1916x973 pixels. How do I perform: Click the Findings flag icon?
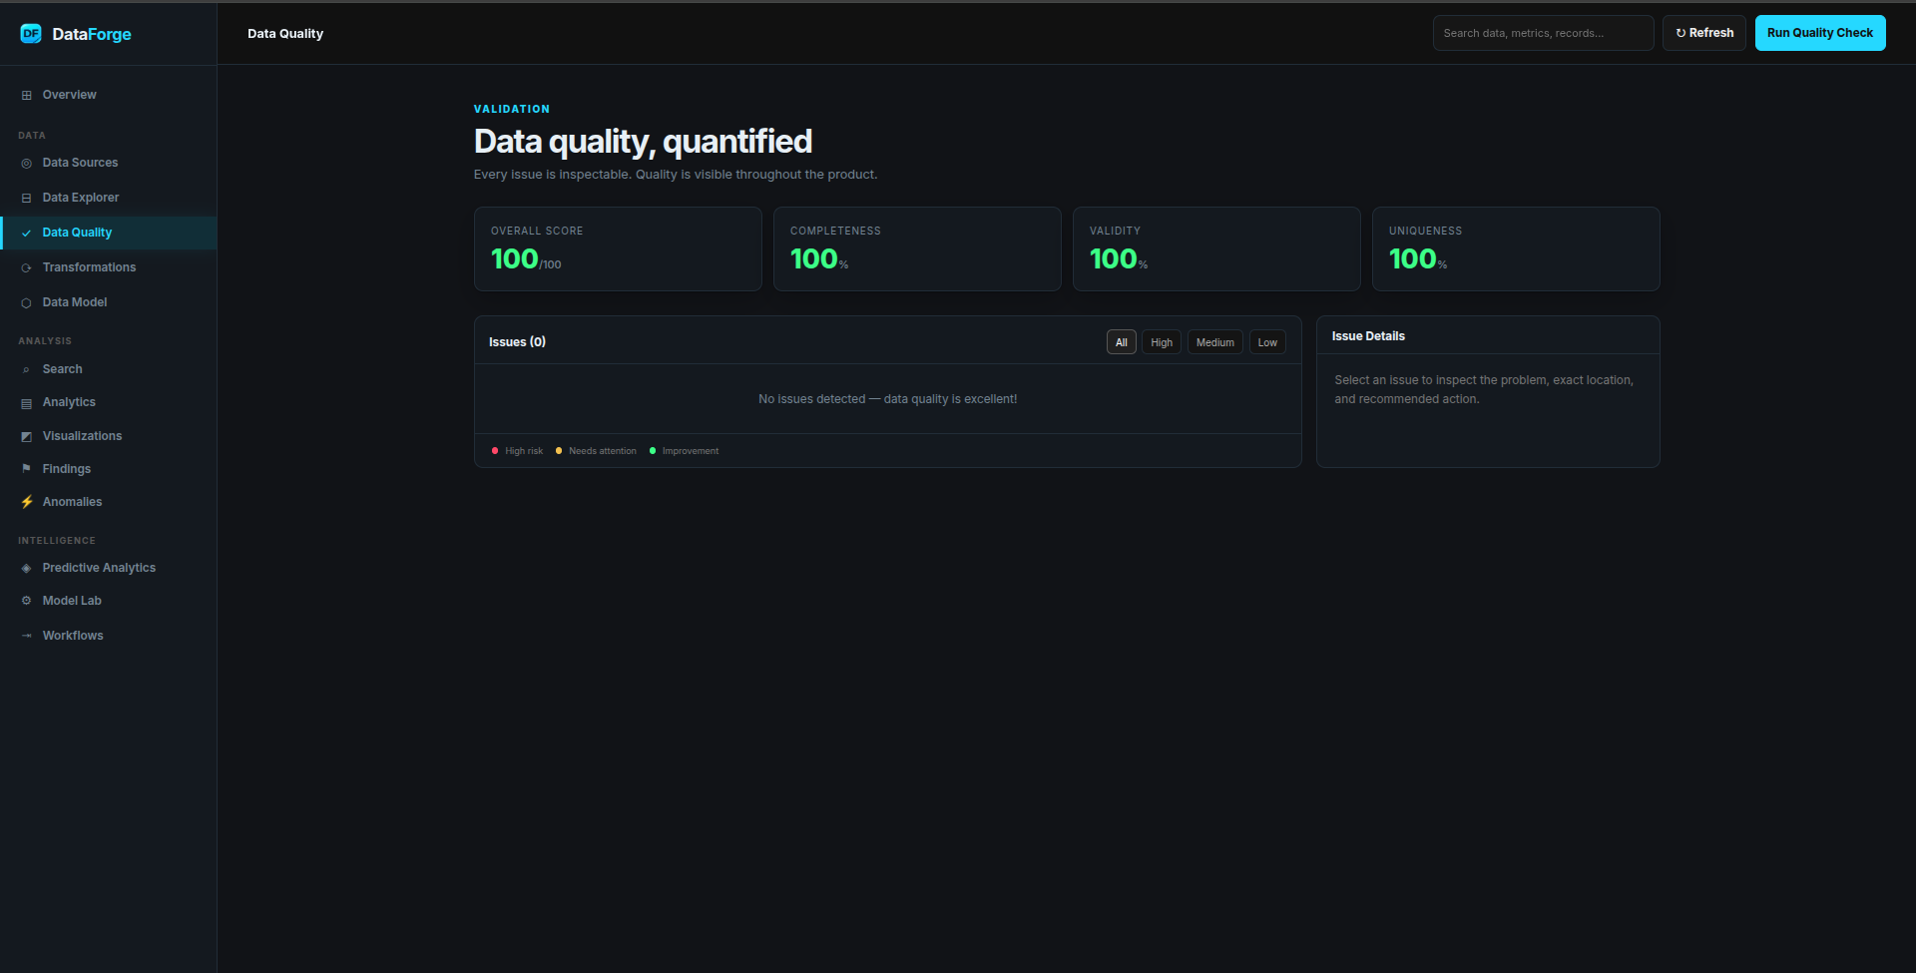point(27,469)
